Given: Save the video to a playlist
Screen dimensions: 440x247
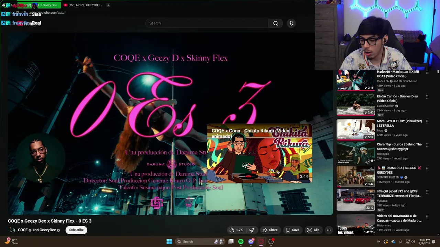Looking at the screenshot, I should (x=293, y=230).
